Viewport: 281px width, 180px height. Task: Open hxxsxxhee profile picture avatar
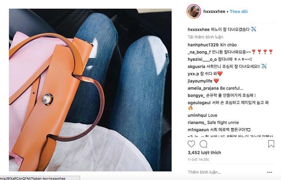(x=194, y=11)
